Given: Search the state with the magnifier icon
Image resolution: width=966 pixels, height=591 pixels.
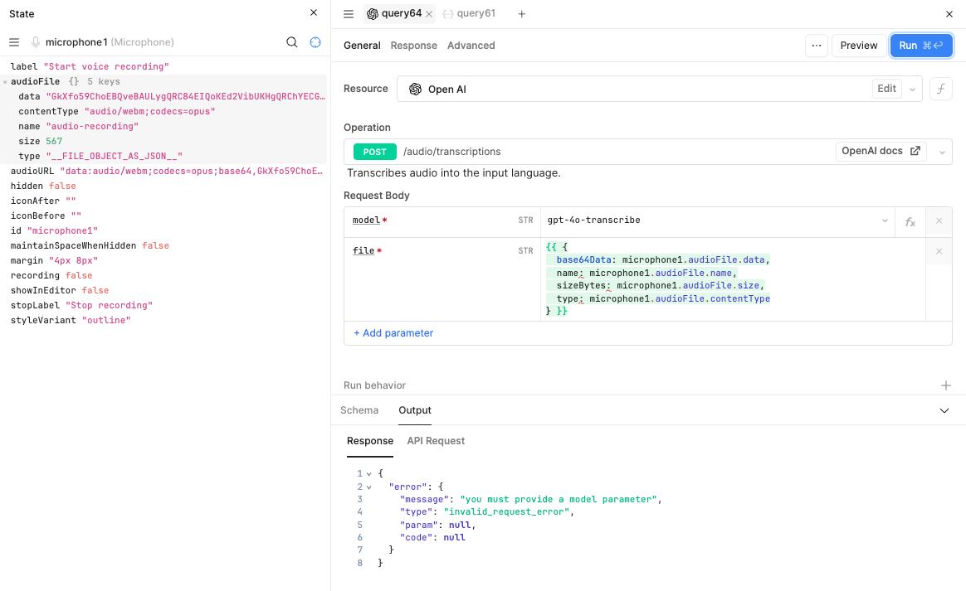Looking at the screenshot, I should point(292,42).
